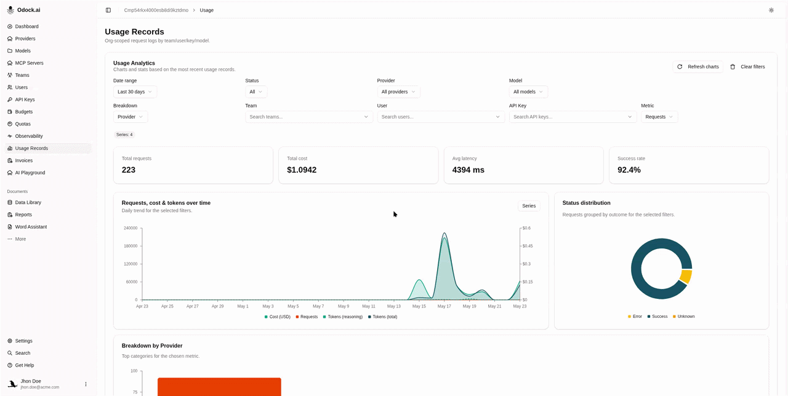Click the Total cost $1.0942 card
Viewport: 788px width, 396px height.
(x=358, y=165)
